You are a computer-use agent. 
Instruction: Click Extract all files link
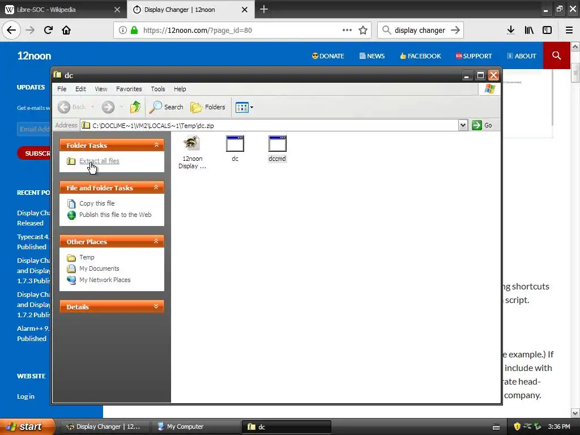click(99, 161)
